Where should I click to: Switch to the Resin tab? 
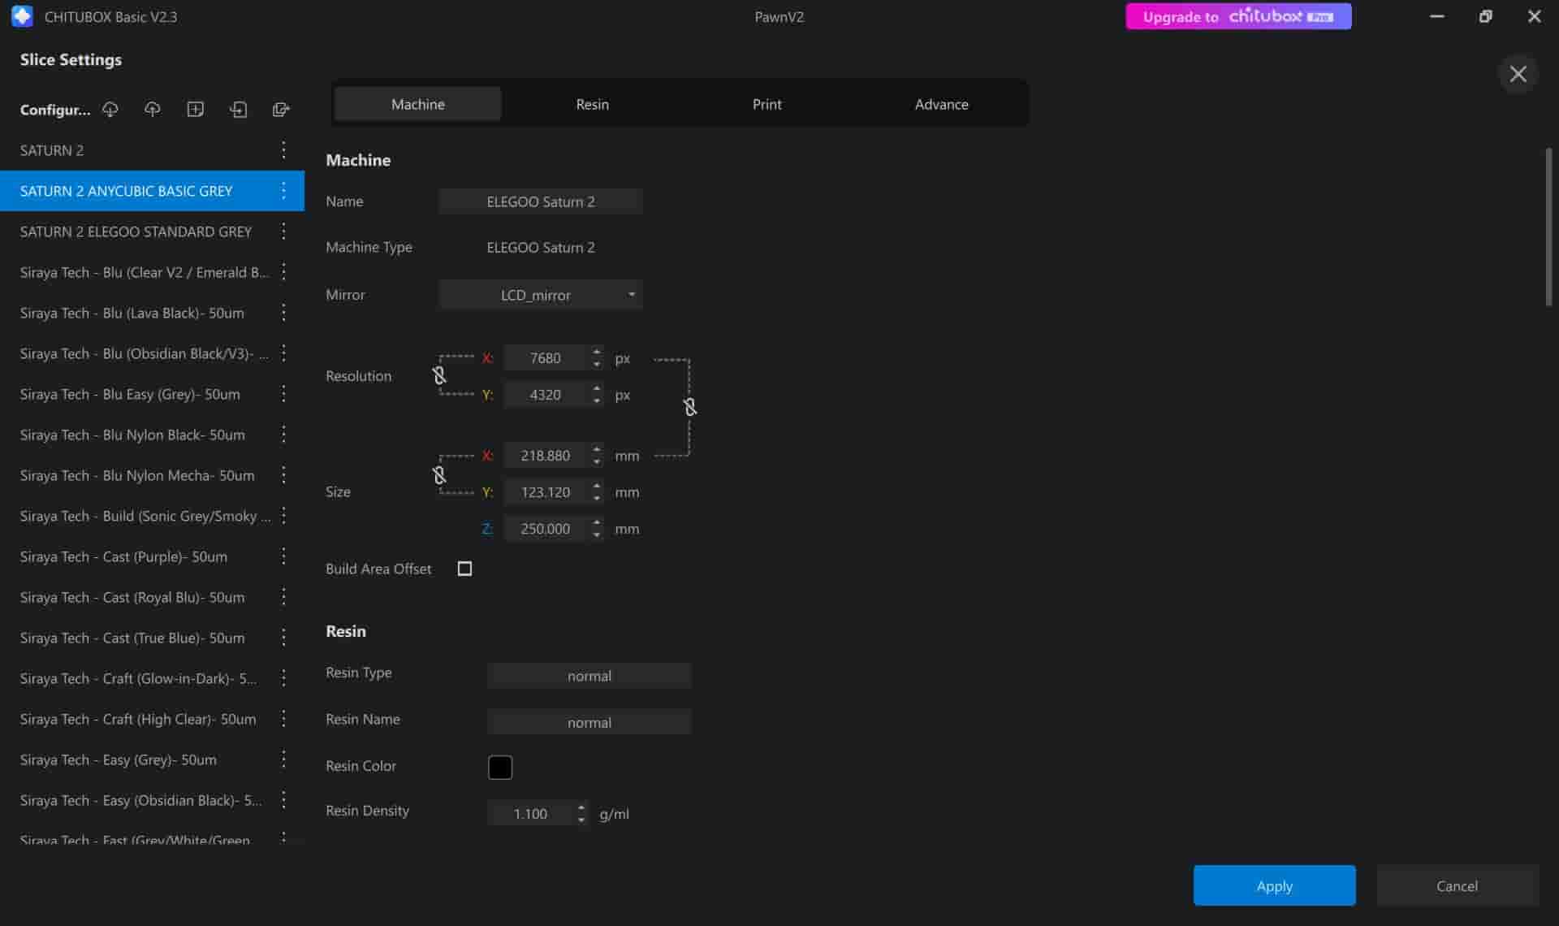click(592, 104)
